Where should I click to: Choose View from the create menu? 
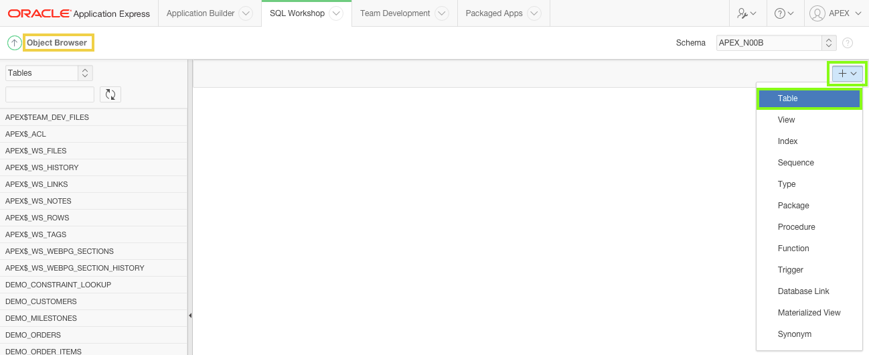coord(809,120)
